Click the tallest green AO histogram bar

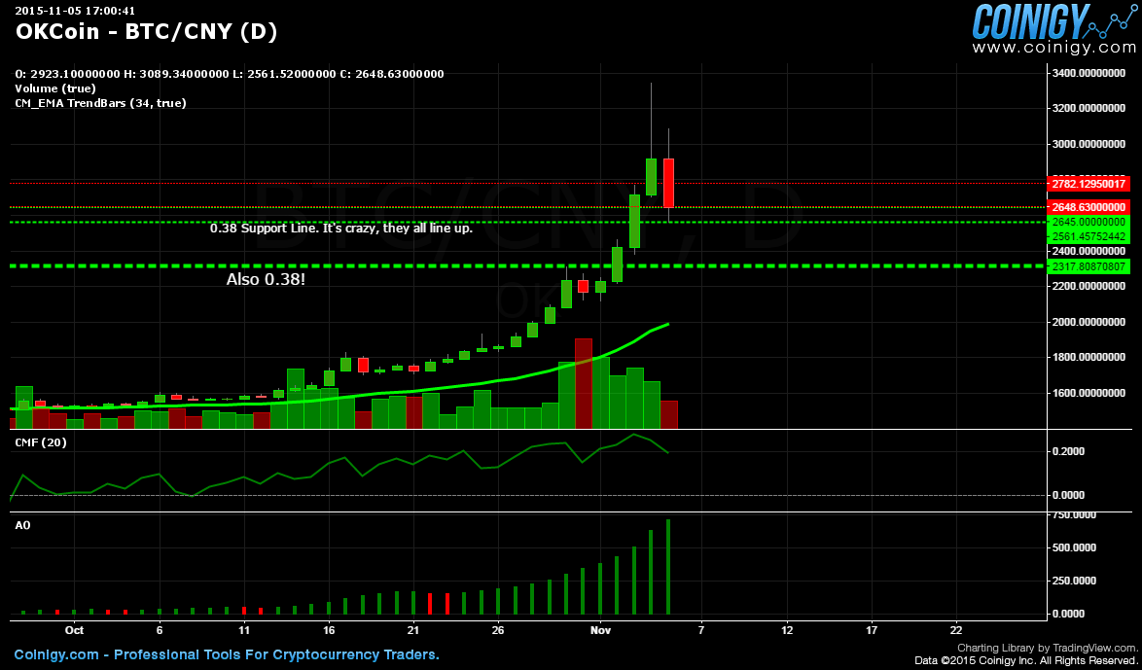pyautogui.click(x=668, y=567)
